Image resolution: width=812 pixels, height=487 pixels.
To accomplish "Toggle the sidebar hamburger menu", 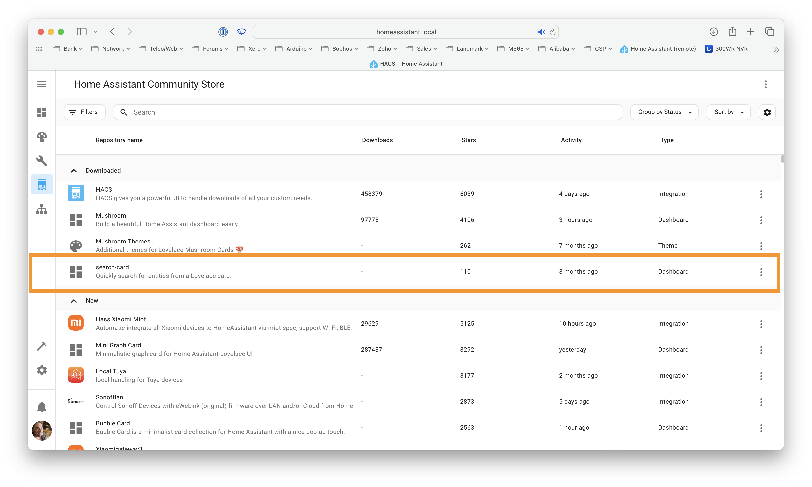I will click(x=42, y=84).
